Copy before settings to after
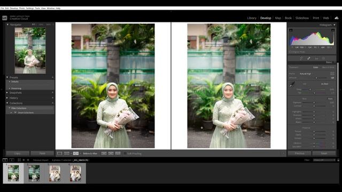Viewport: 342px width, 192px height. (104, 154)
